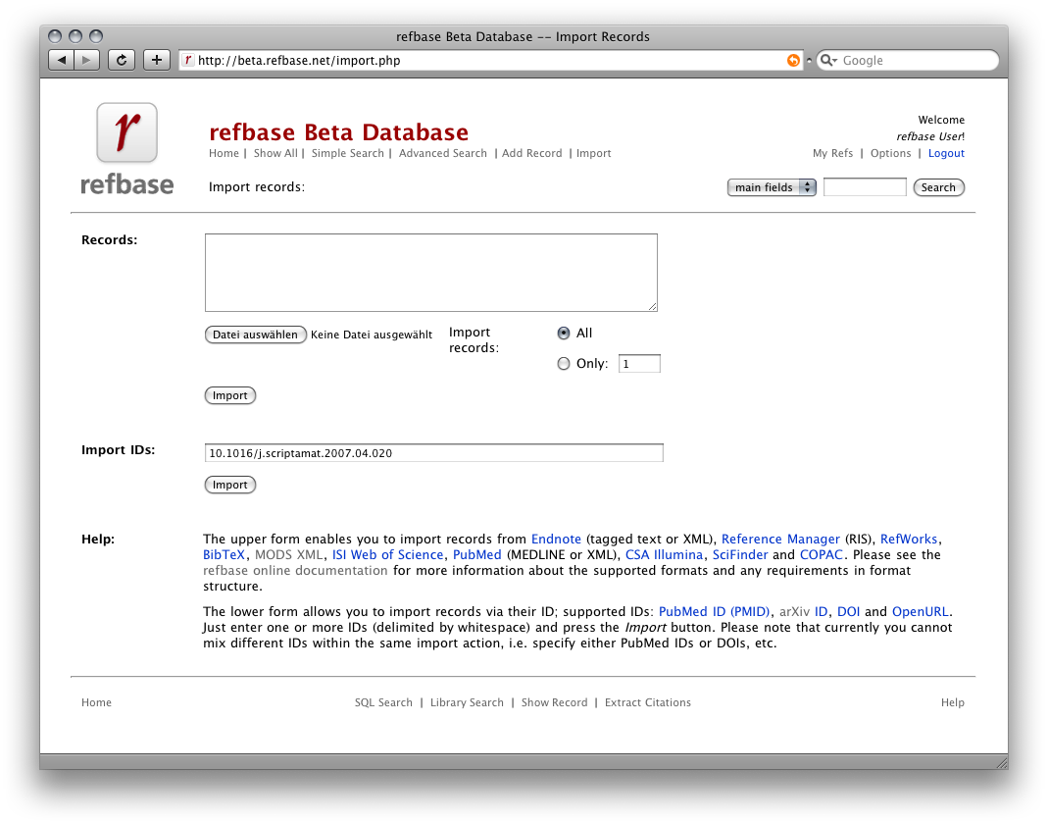
Task: Go to Simple Search in navigation
Action: pos(348,153)
